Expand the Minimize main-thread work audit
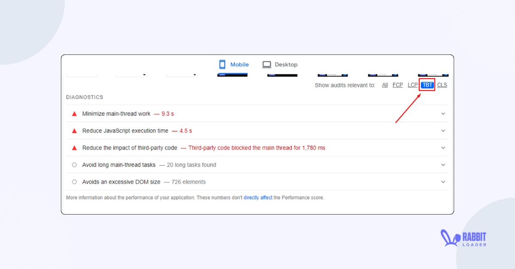The width and height of the screenshot is (515, 269). 443,113
